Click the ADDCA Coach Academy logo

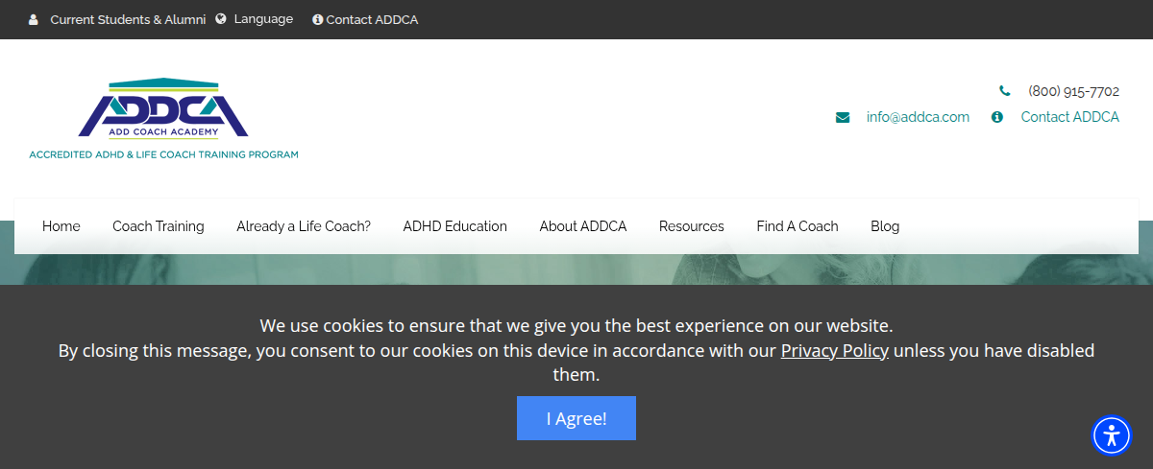[x=163, y=119]
